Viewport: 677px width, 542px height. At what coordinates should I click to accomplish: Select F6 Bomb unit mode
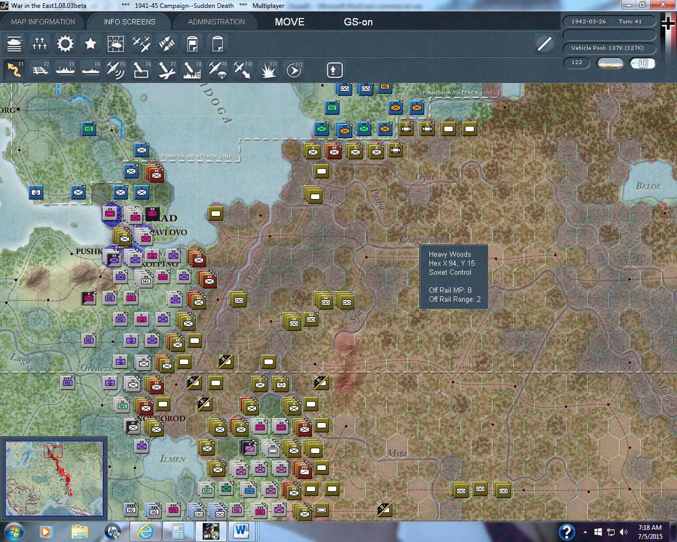pos(141,70)
